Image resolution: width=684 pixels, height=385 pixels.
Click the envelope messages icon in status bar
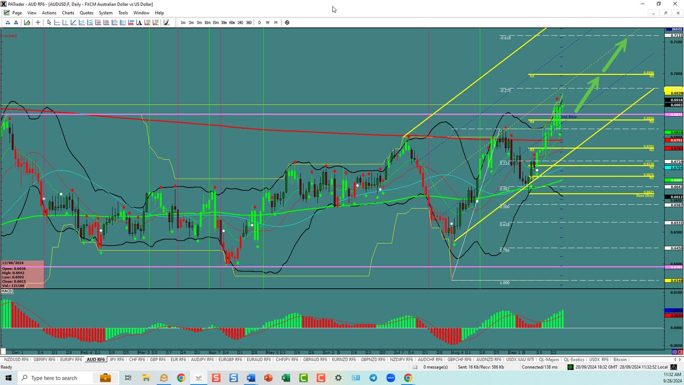click(x=415, y=367)
